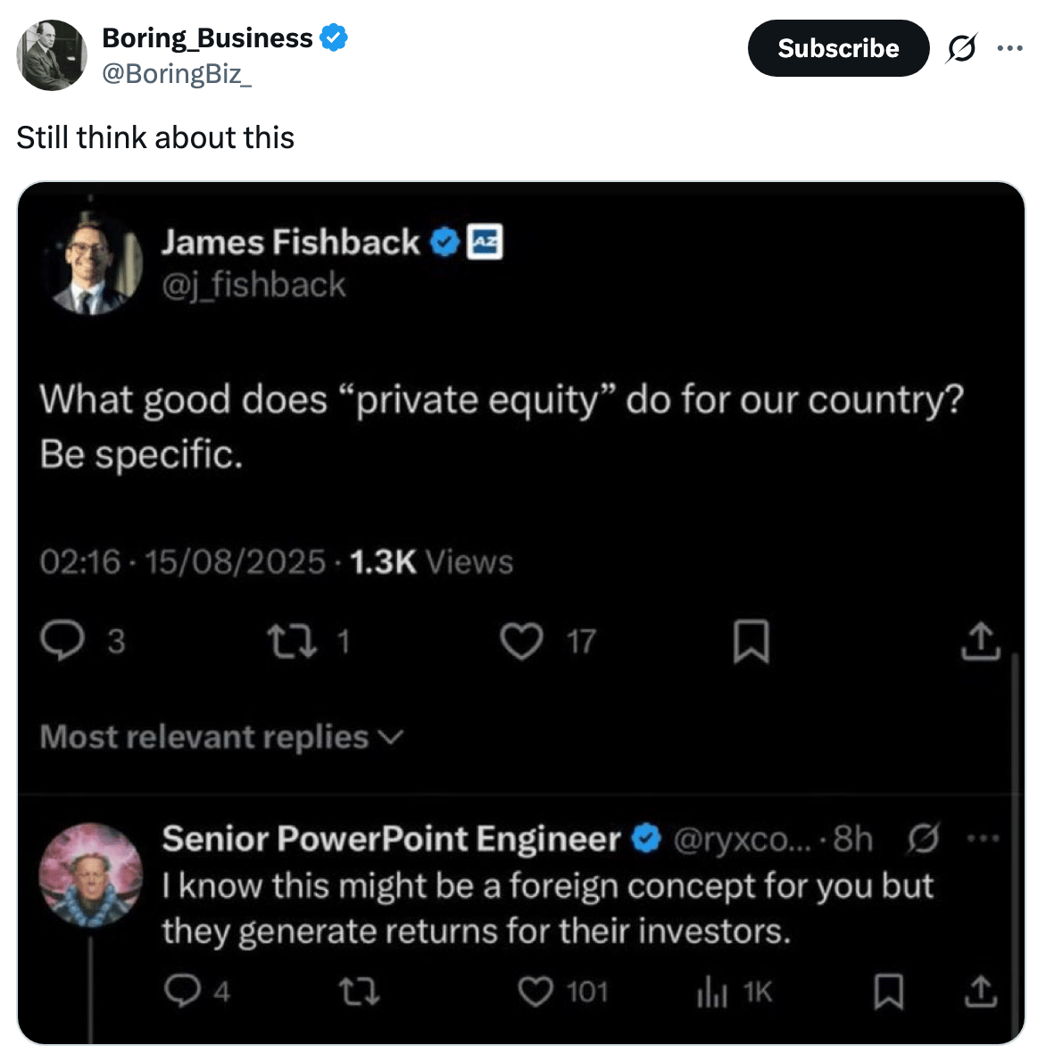Open replies on James Fishback's tweet
This screenshot has height=1062, width=1046.
pyautogui.click(x=62, y=641)
